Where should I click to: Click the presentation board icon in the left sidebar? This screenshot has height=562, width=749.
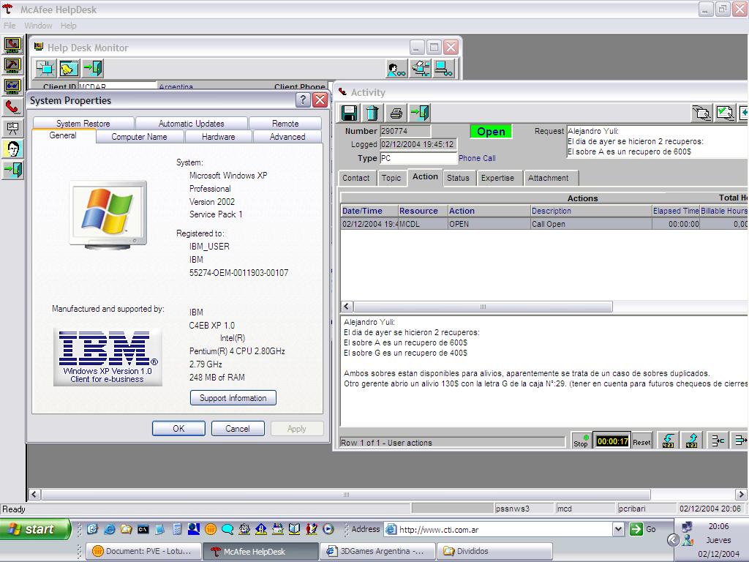13,128
